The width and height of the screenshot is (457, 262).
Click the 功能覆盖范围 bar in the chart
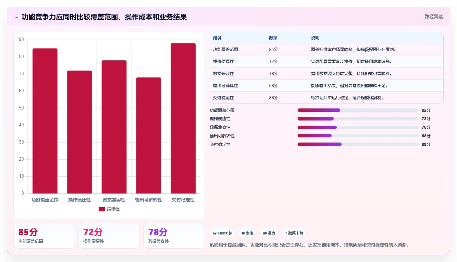(45, 121)
